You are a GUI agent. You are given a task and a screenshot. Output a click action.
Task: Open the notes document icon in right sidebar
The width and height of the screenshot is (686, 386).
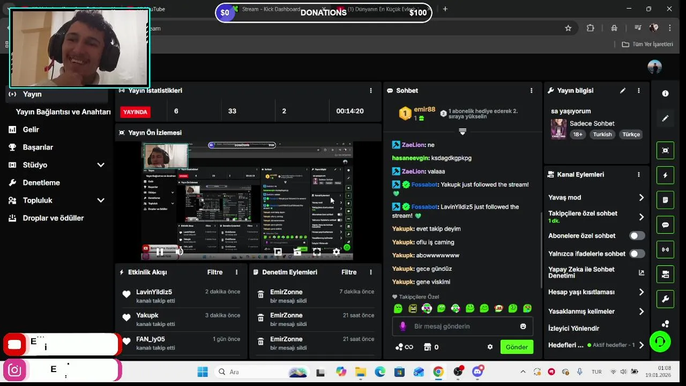pyautogui.click(x=665, y=200)
